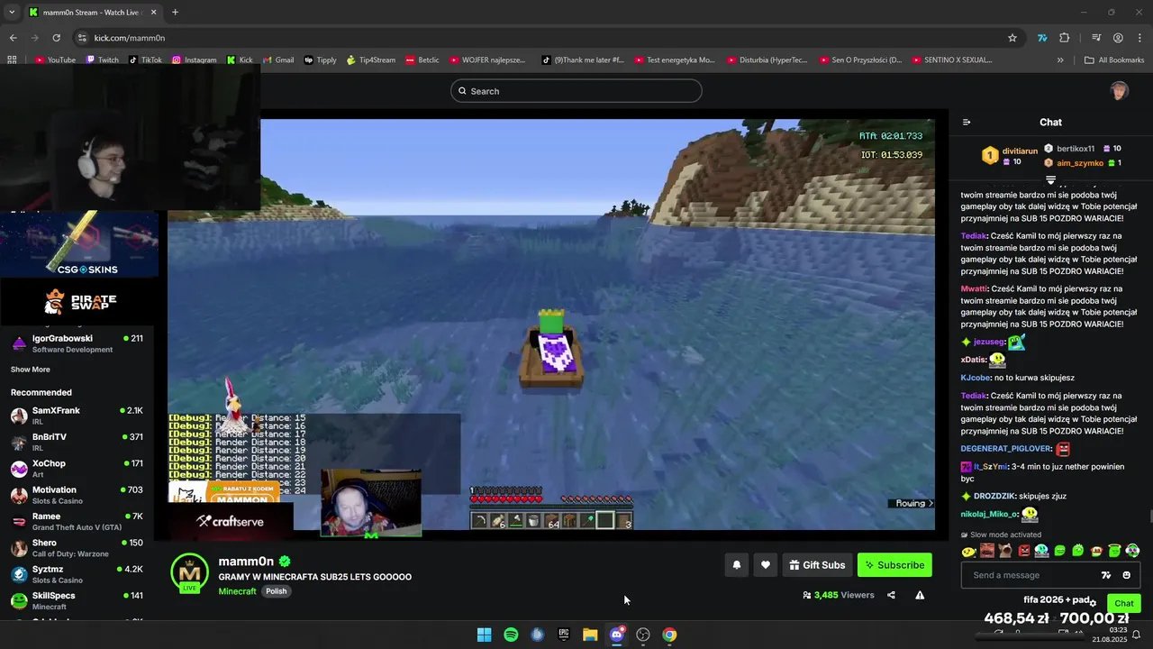
Task: Open the Minecraft category link
Action: (x=237, y=591)
